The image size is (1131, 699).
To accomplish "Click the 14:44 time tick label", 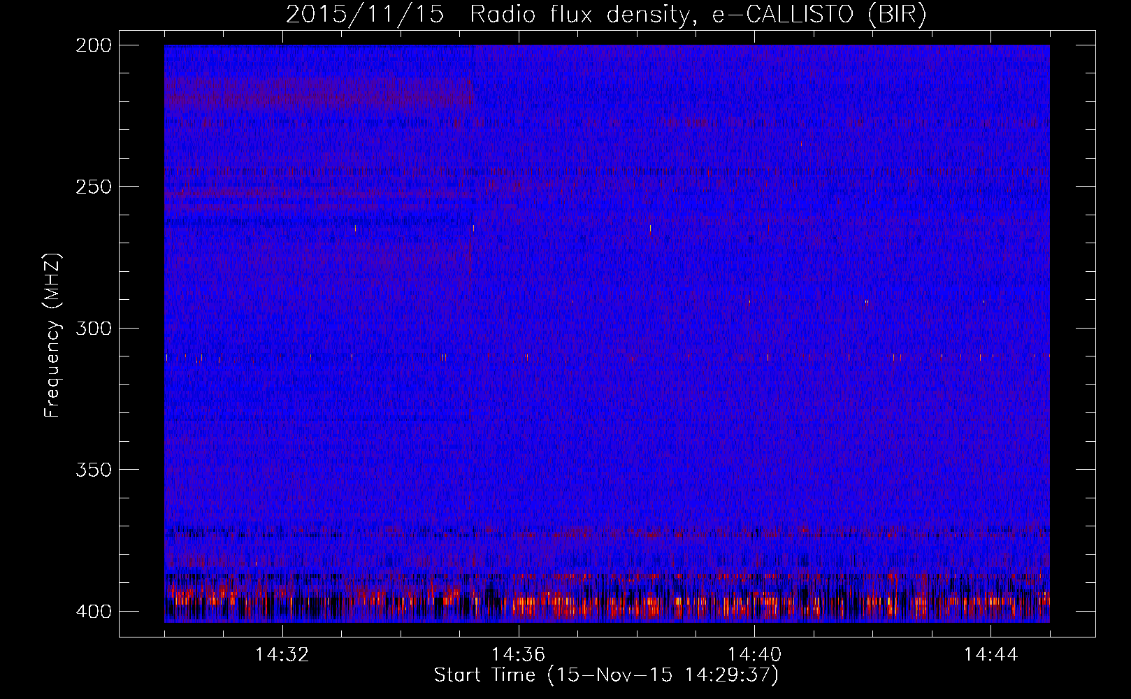I will click(990, 655).
